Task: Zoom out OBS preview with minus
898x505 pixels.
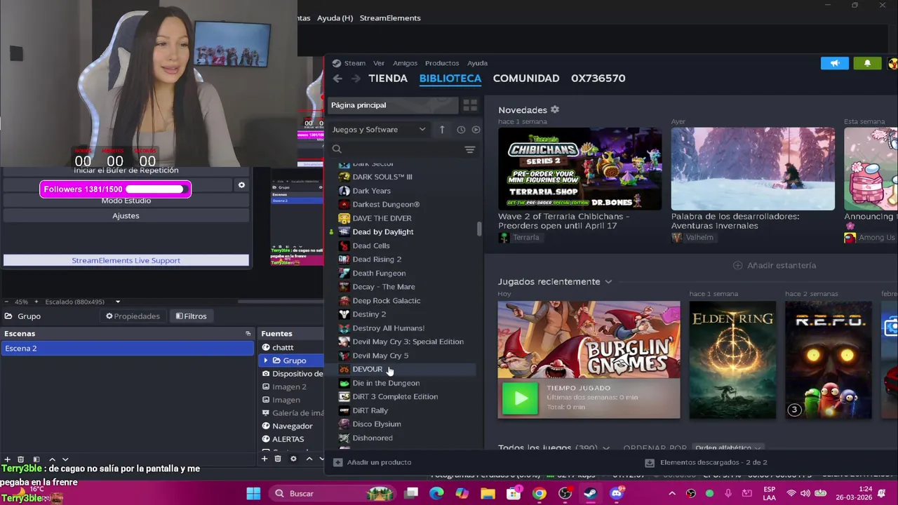Action: coord(7,302)
